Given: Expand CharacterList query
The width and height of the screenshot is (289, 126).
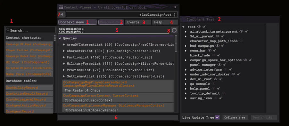Looking at the screenshot, I should (64, 51).
